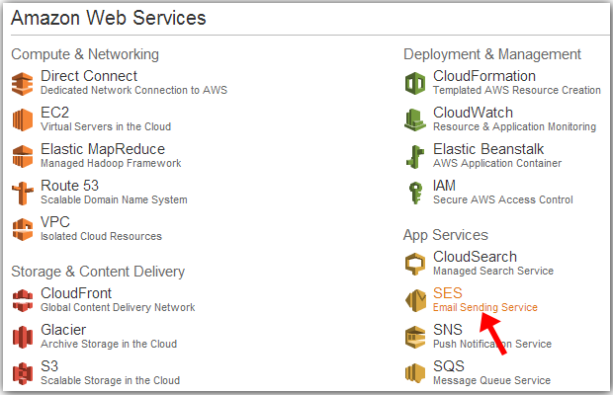Click the SQS service icon
The height and width of the screenshot is (395, 613).
(415, 373)
